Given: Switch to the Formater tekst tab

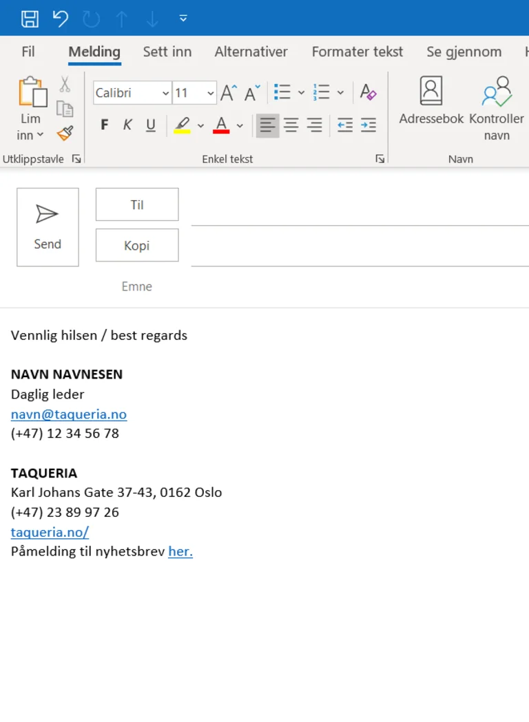Looking at the screenshot, I should (357, 52).
